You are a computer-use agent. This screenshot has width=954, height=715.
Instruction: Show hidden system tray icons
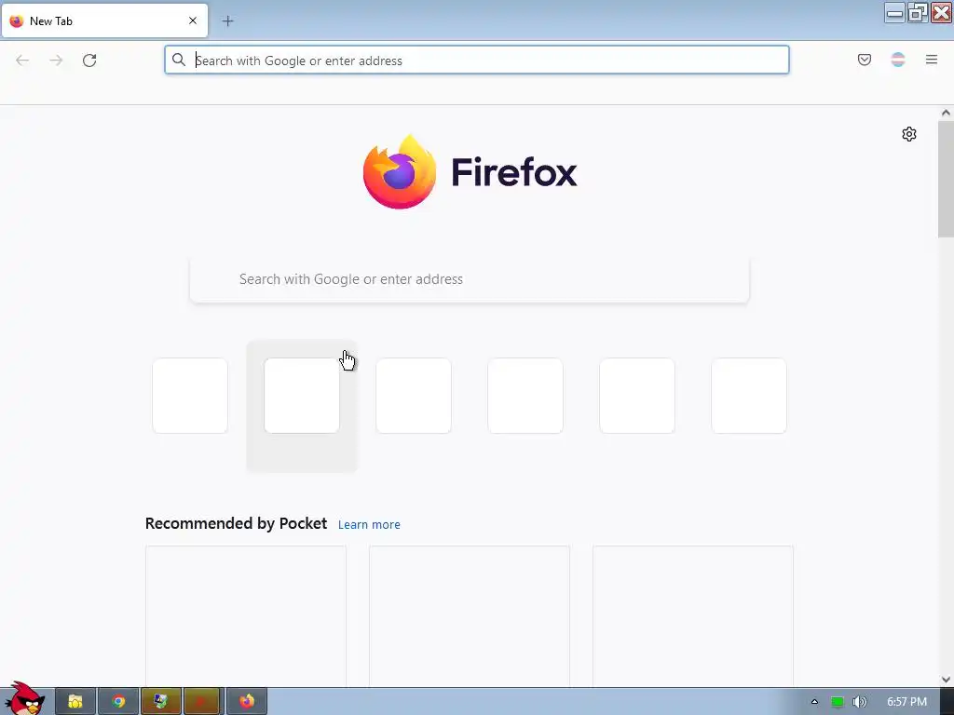814,702
